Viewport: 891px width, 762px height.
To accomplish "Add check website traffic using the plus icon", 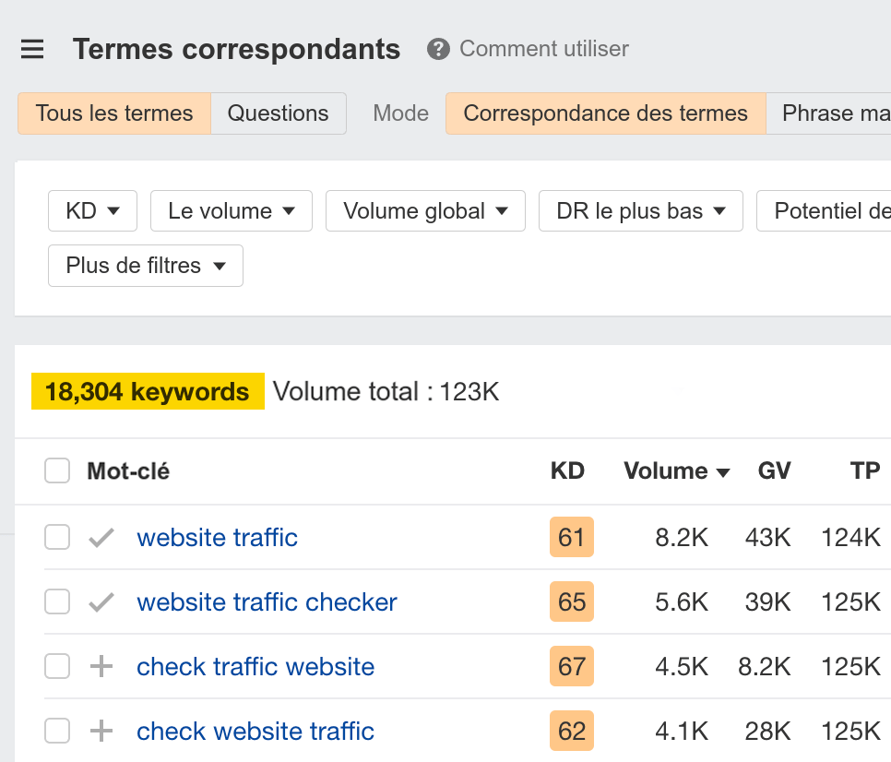I will (101, 731).
